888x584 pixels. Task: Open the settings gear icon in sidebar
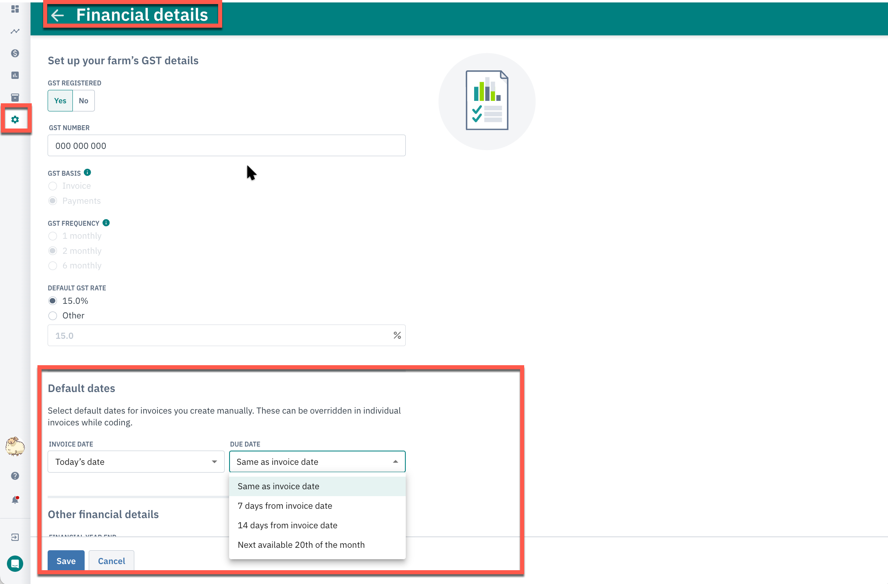point(15,120)
